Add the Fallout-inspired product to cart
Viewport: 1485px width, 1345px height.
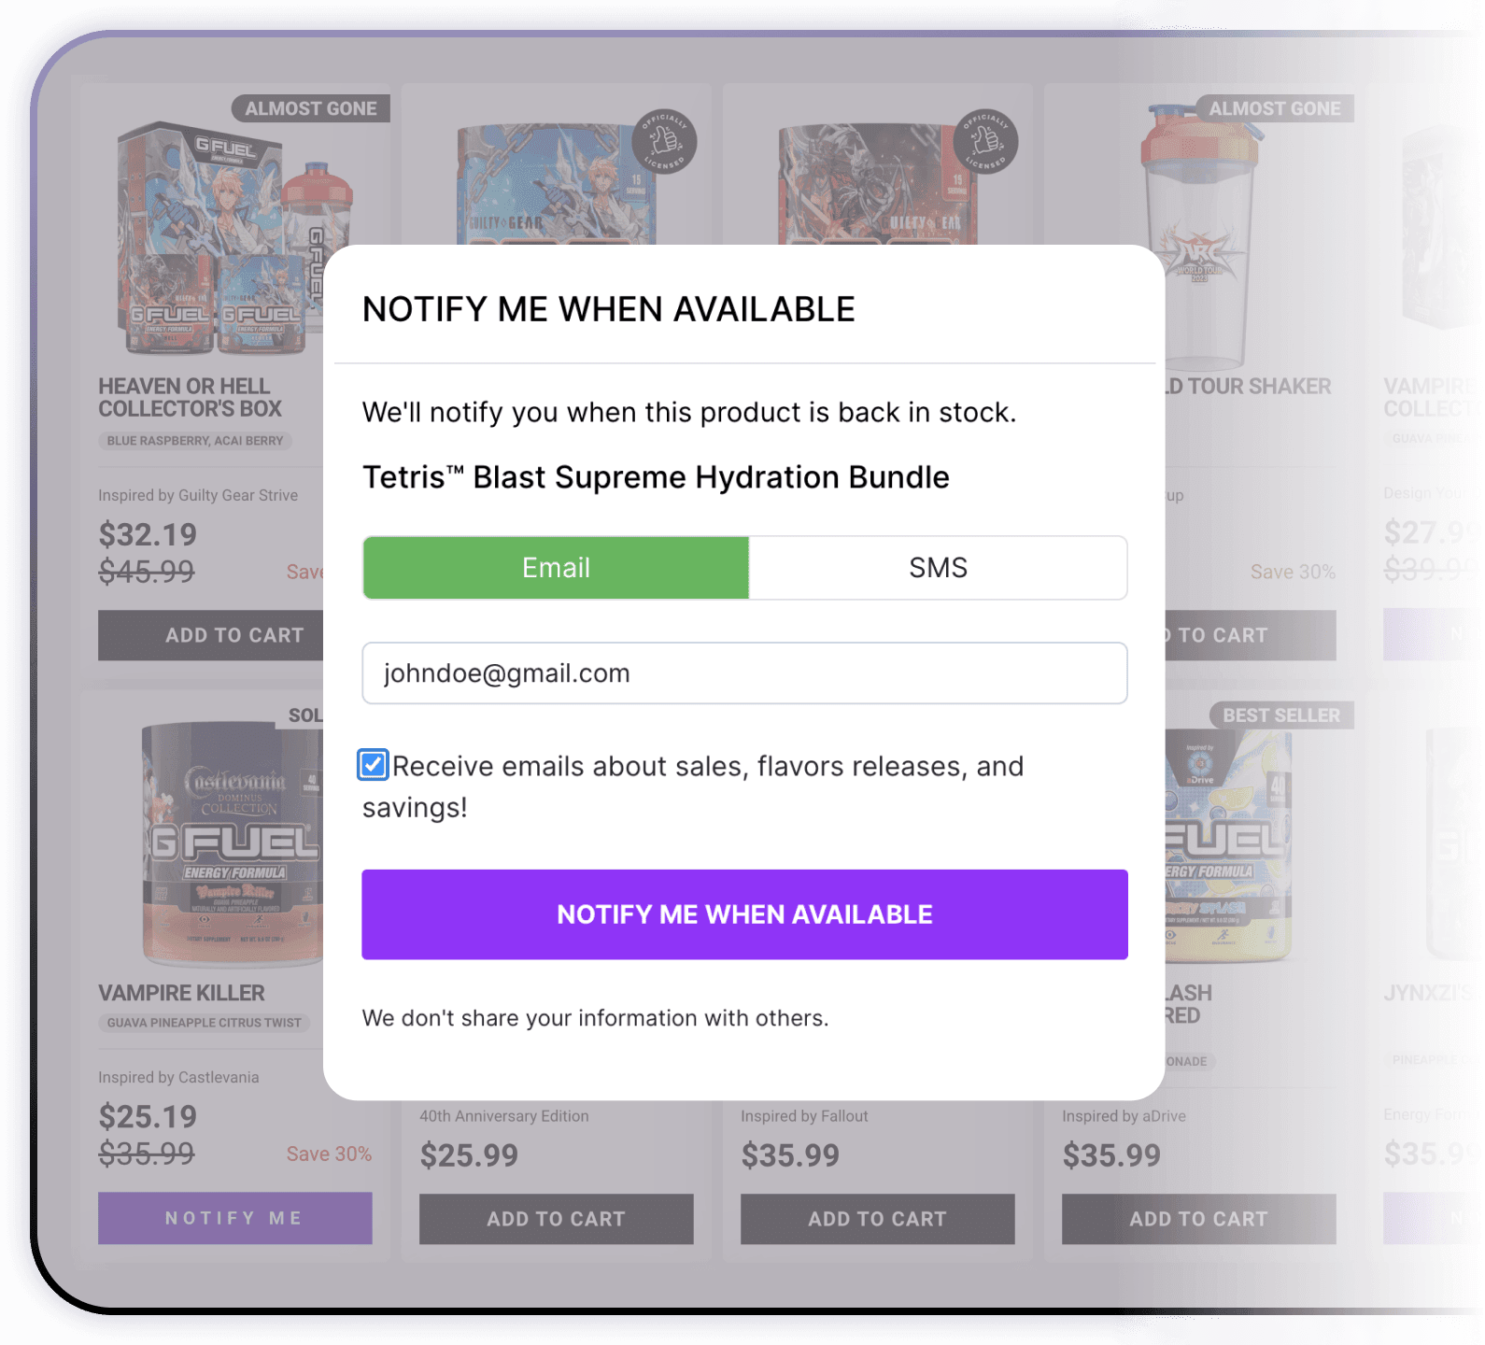tap(877, 1219)
